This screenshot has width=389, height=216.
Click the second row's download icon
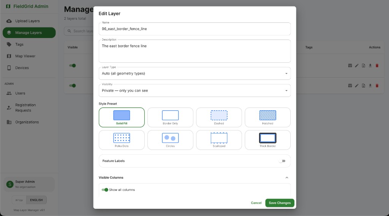(370, 86)
